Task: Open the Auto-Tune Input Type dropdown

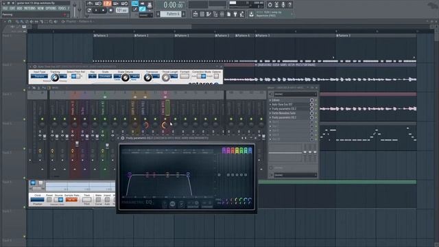Action: coord(39,76)
